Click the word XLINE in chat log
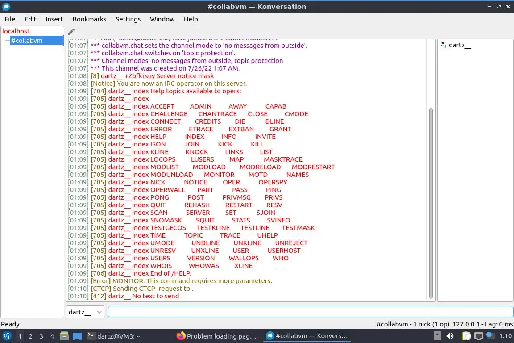 [243, 266]
